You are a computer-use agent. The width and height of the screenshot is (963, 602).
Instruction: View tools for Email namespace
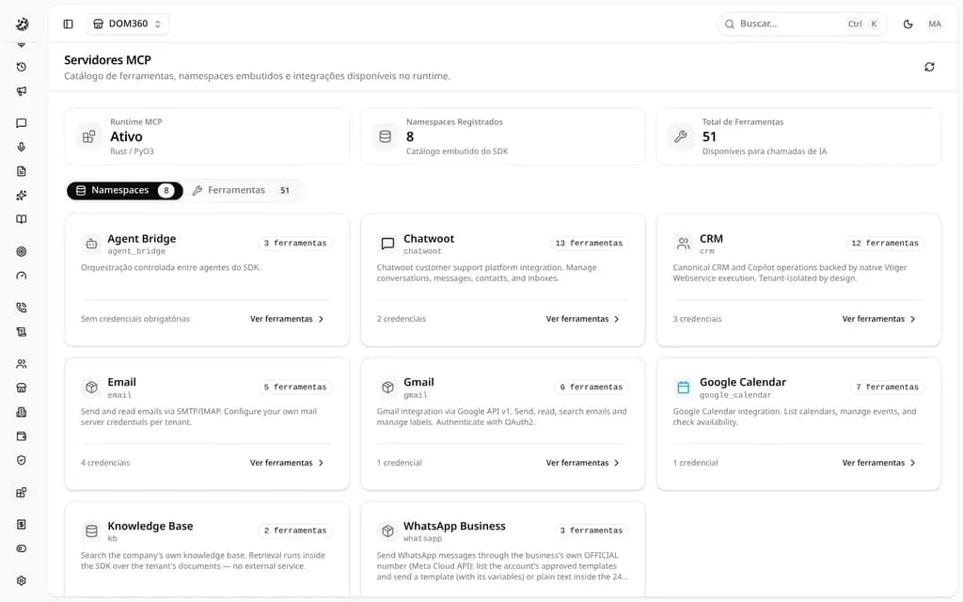[287, 463]
